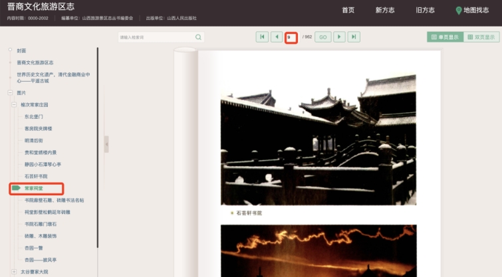This screenshot has width=502, height=277.
Task: Open the 石芸轩书院 entry in the tree
Action: pyautogui.click(x=37, y=176)
